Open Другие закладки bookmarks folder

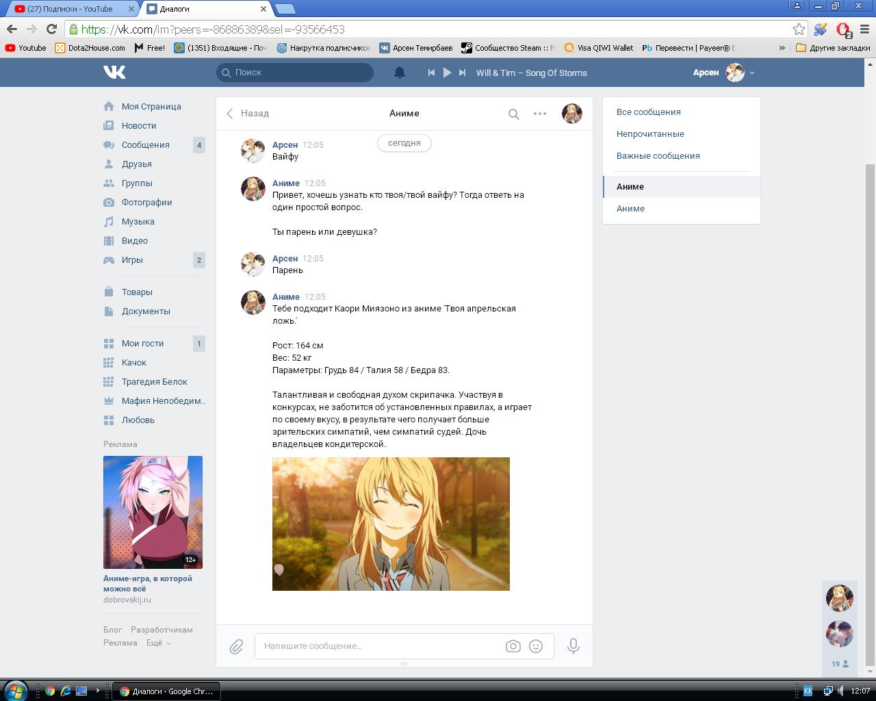point(833,48)
